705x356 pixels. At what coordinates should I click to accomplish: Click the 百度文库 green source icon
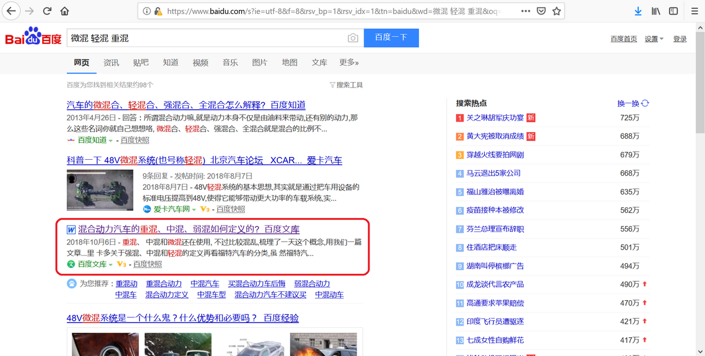(71, 264)
